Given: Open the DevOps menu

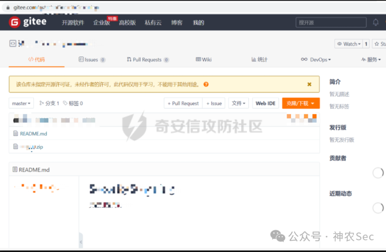Looking at the screenshot, I should [316, 60].
